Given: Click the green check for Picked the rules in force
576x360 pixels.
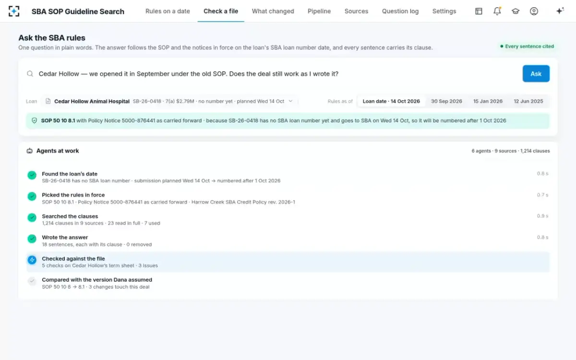Looking at the screenshot, I should tap(32, 196).
